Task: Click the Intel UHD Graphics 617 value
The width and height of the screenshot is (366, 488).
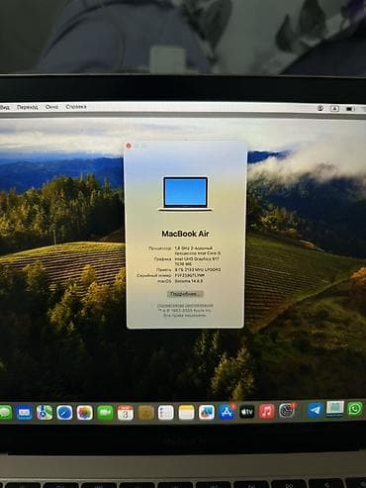Action: tap(197, 261)
